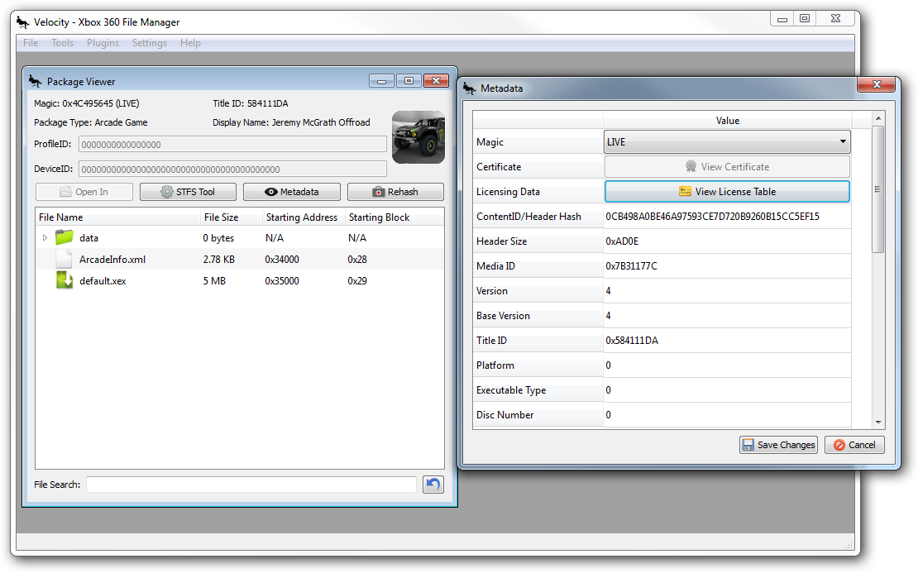The image size is (918, 573).
Task: Open the File menu
Action: (31, 43)
